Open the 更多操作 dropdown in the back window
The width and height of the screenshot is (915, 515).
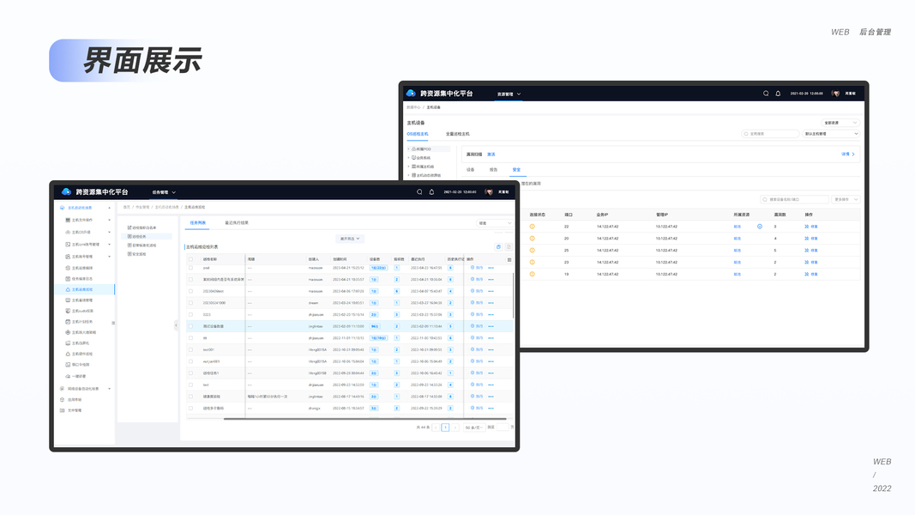[846, 200]
